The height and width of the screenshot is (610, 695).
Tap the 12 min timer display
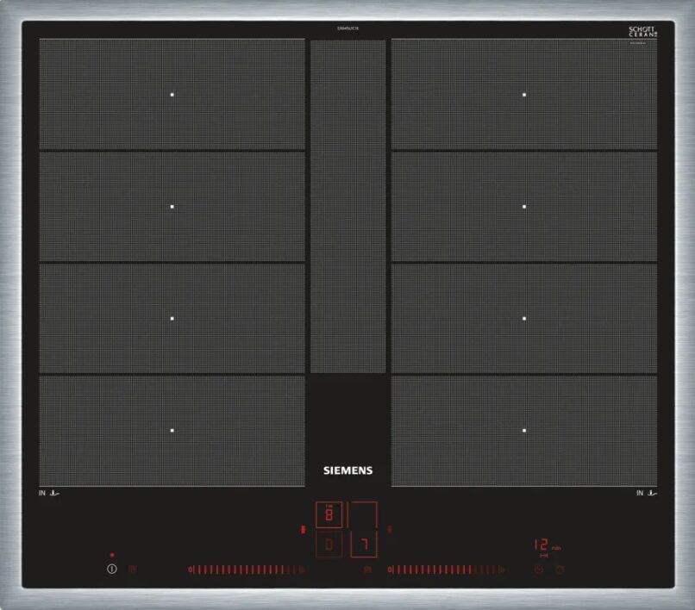pyautogui.click(x=547, y=545)
